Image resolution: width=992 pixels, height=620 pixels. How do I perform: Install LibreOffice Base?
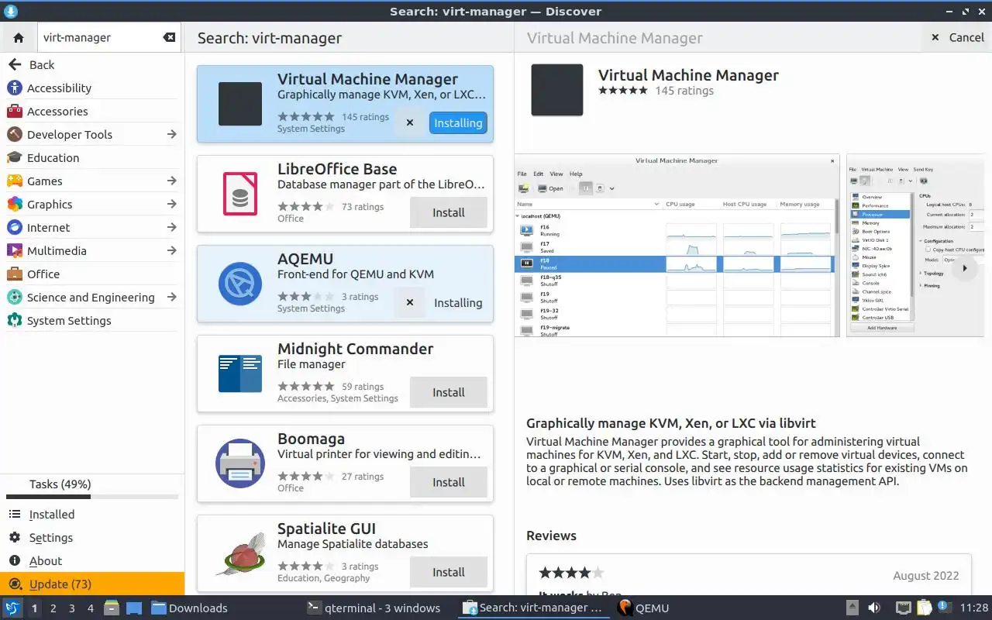pyautogui.click(x=449, y=212)
